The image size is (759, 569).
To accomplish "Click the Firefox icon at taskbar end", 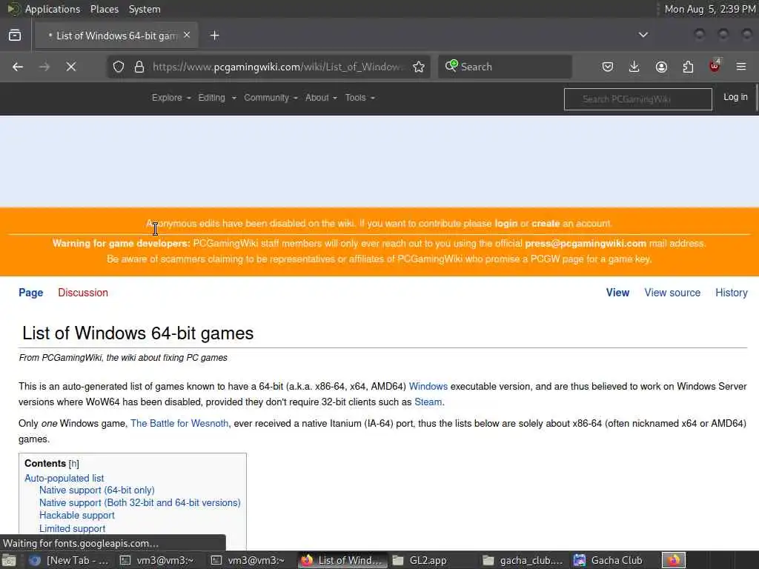I will click(x=674, y=560).
